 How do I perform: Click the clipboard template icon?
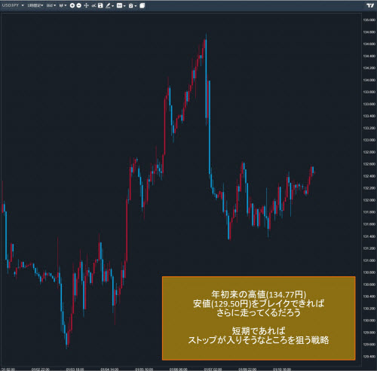click(x=130, y=5)
